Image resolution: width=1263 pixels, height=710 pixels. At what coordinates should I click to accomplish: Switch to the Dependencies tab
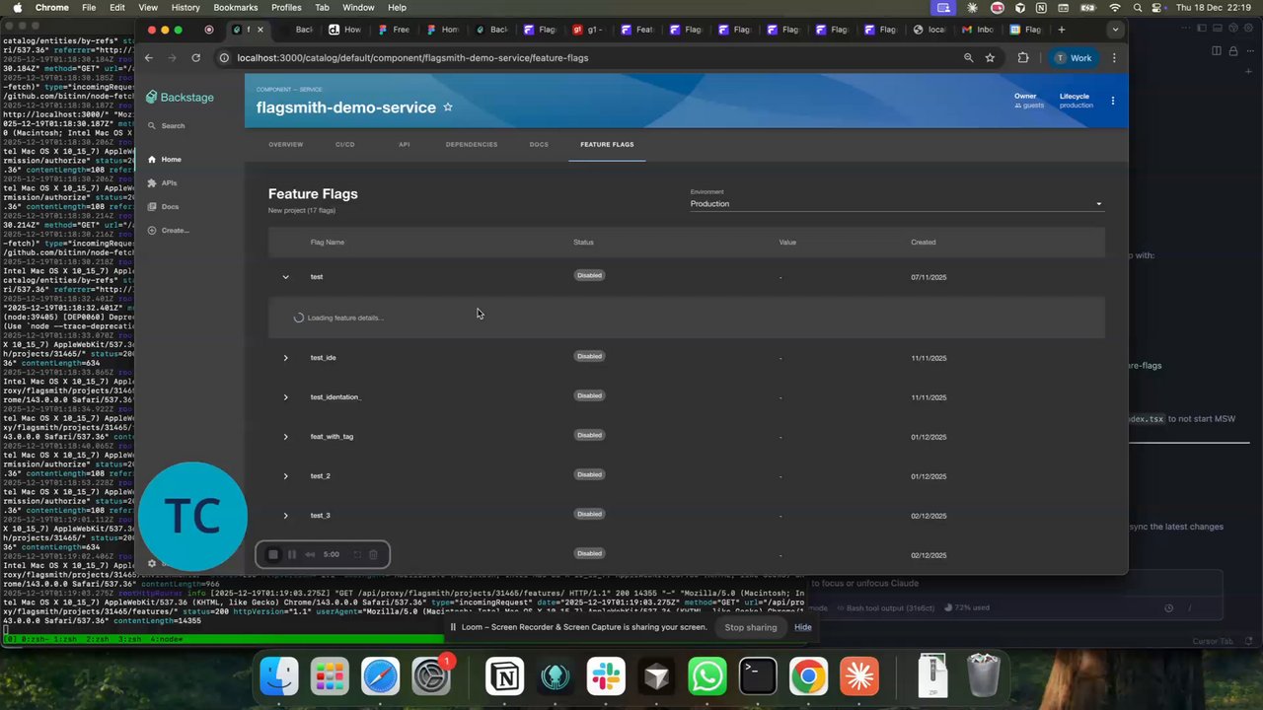472,145
